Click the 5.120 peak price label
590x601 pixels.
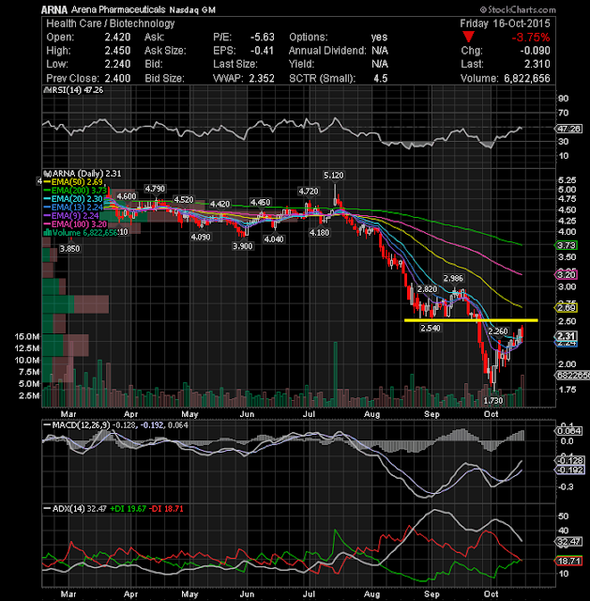334,176
